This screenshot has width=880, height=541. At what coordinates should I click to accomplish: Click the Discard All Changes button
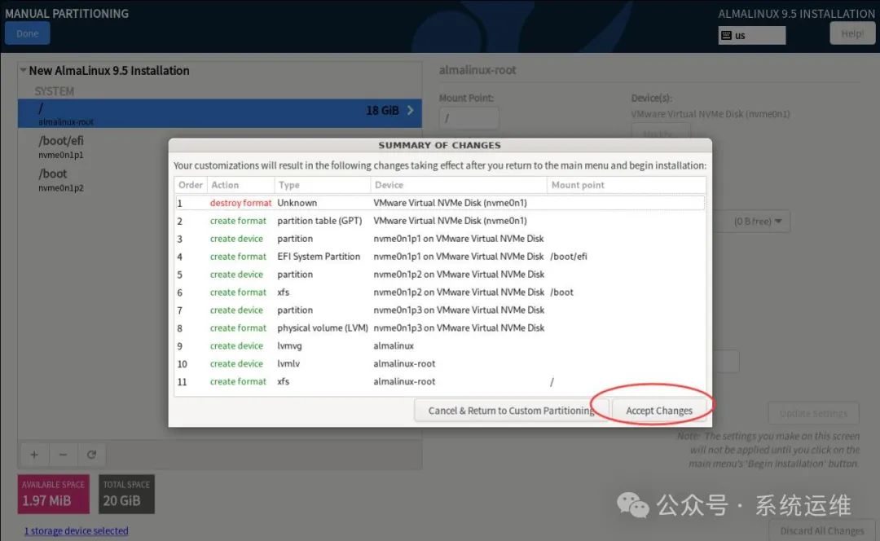coord(821,530)
